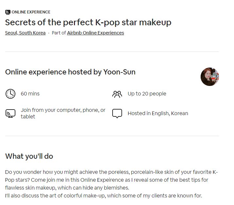Click the '60 mins' duration text
234x205 pixels.
[x=30, y=94]
